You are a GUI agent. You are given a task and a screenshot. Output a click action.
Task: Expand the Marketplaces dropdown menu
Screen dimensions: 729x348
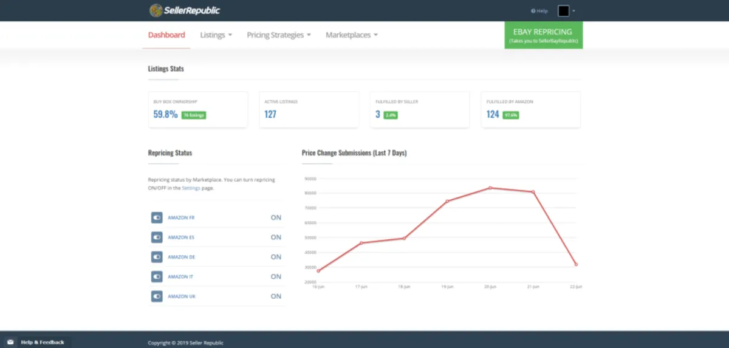pyautogui.click(x=352, y=35)
